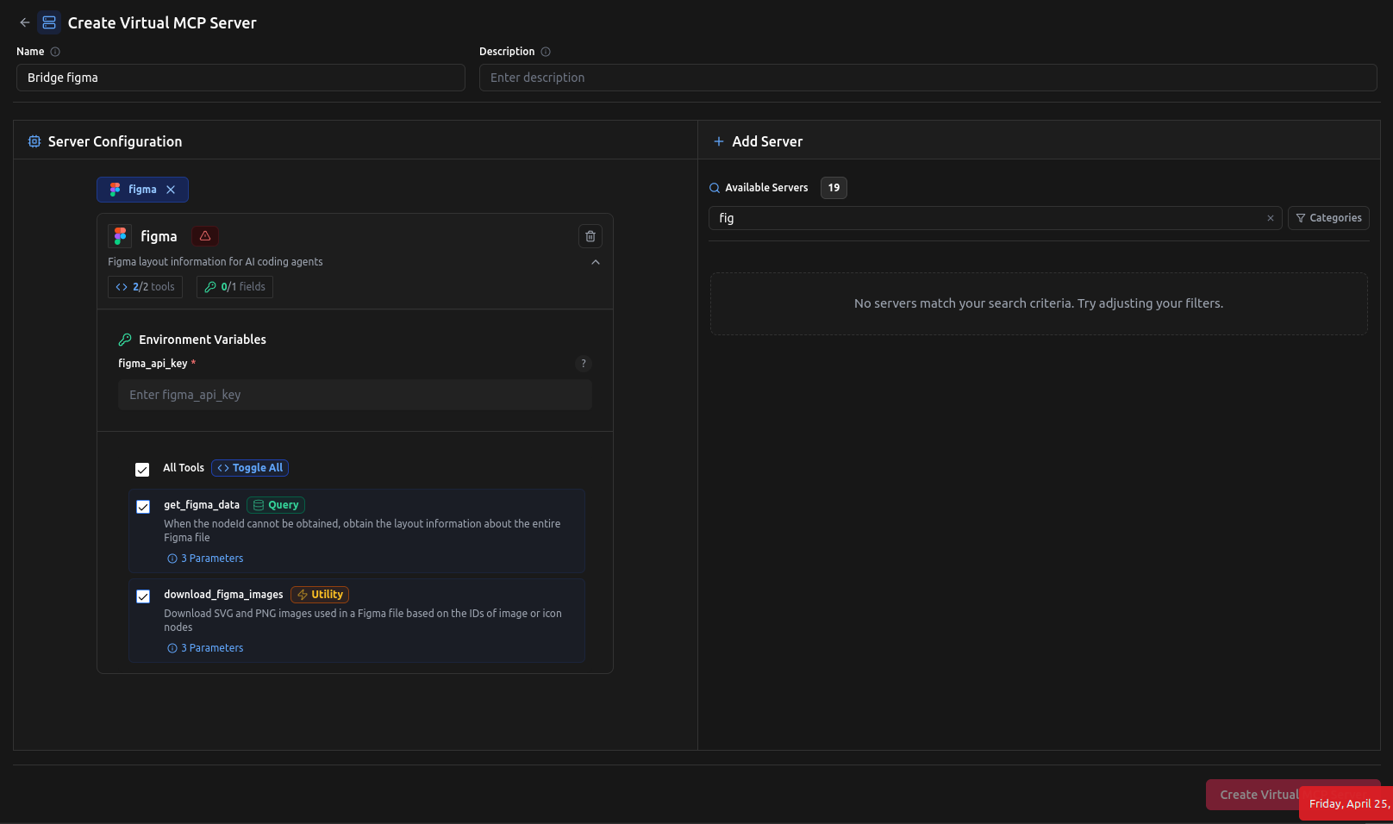1393x824 pixels.
Task: Expand 3 Parameters under download_figma_images
Action: (206, 648)
